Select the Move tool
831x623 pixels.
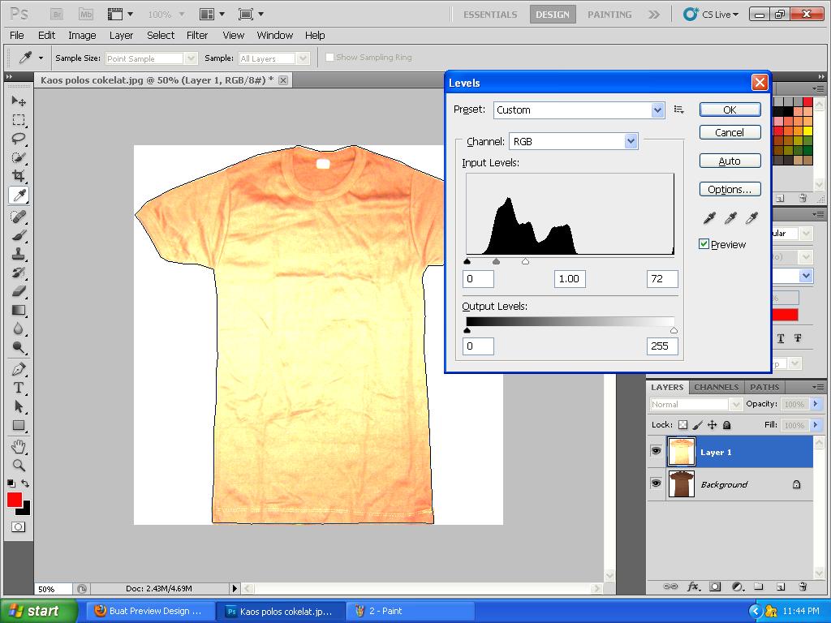click(19, 101)
